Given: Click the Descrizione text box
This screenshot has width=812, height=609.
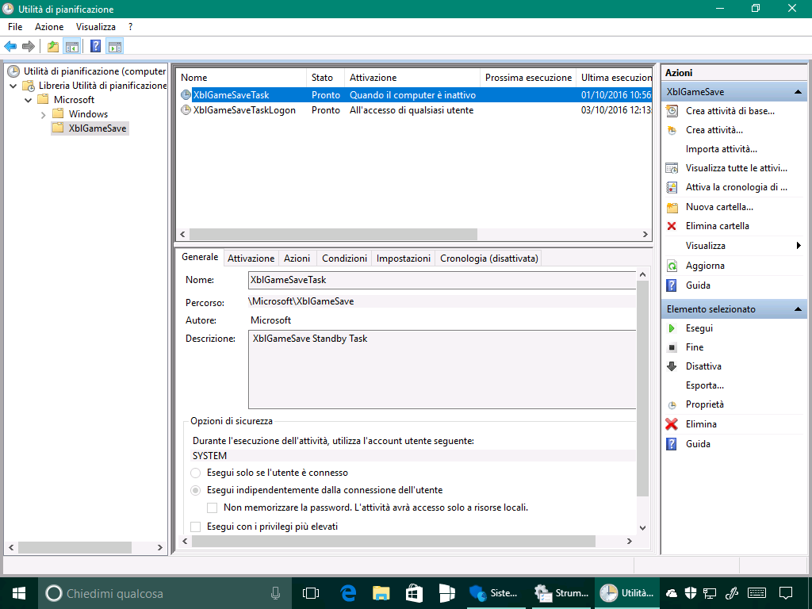Looking at the screenshot, I should (442, 370).
